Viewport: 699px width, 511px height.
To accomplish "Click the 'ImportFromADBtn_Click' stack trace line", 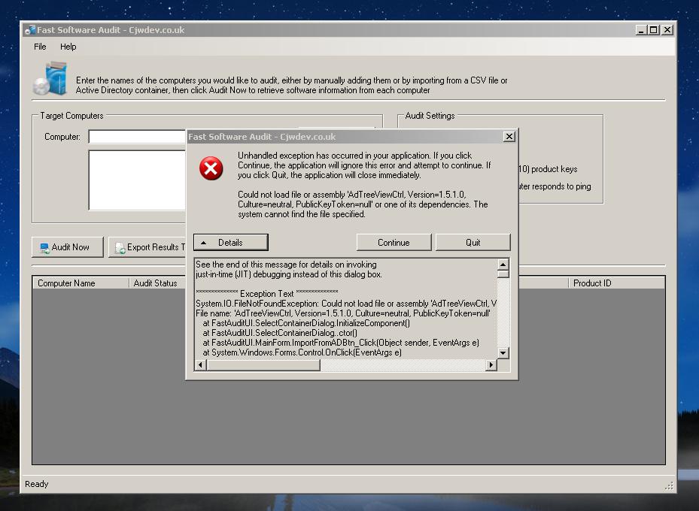I will 341,343.
